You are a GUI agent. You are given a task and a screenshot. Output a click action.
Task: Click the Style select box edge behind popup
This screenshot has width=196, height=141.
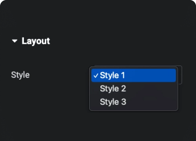click(180, 75)
